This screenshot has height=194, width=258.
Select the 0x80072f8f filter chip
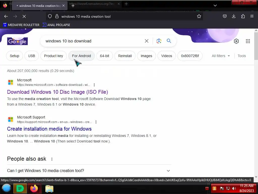tap(190, 56)
